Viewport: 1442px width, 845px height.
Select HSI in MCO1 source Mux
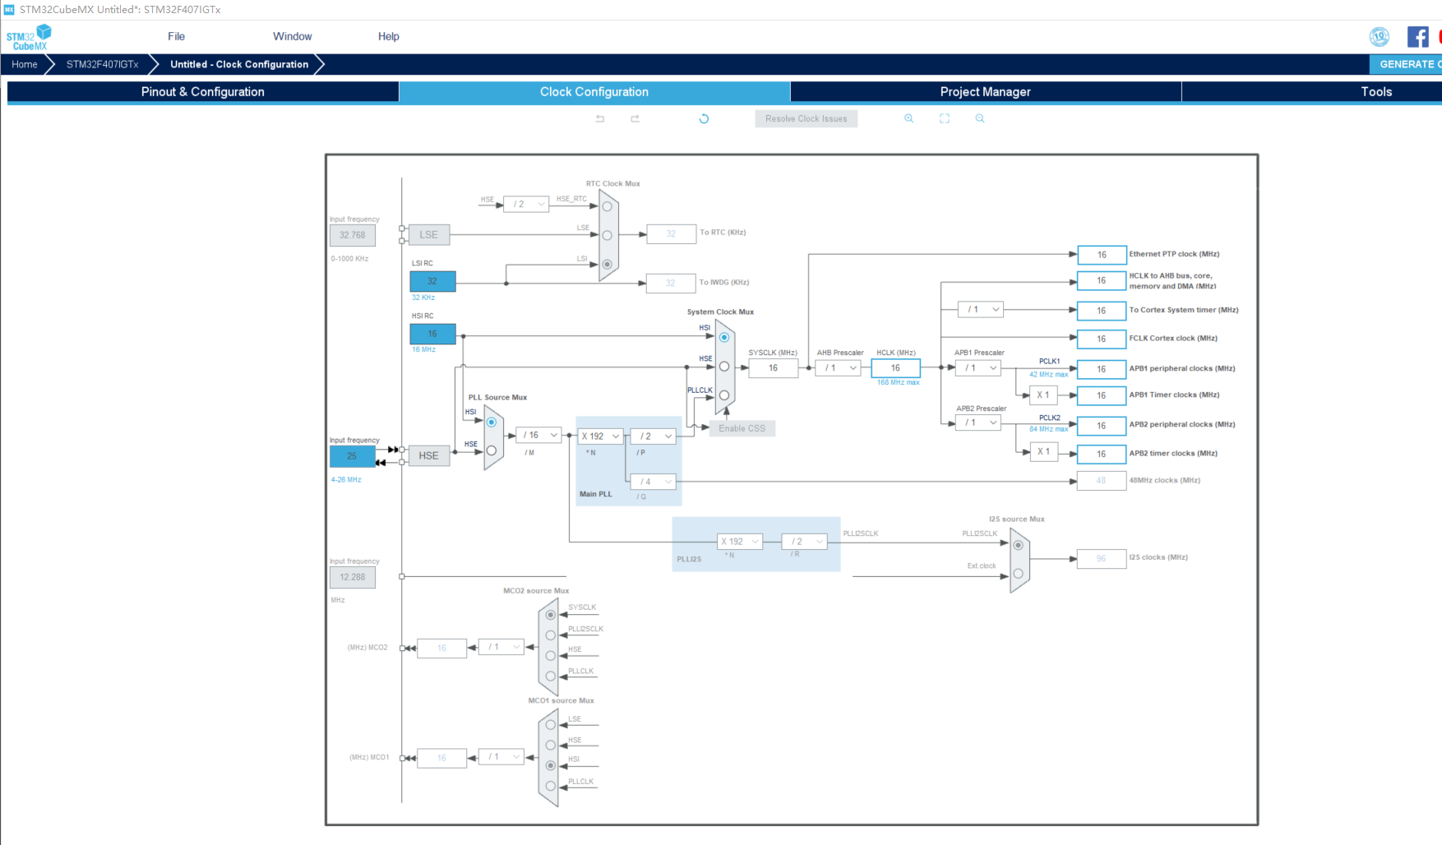pyautogui.click(x=551, y=765)
